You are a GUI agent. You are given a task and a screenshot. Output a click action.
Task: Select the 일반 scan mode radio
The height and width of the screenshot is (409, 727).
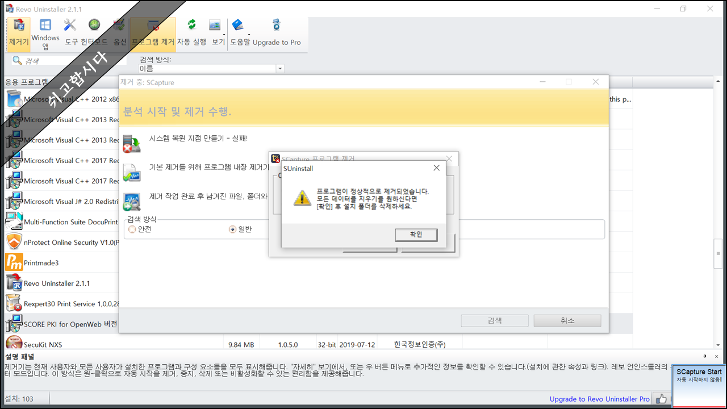pyautogui.click(x=232, y=229)
